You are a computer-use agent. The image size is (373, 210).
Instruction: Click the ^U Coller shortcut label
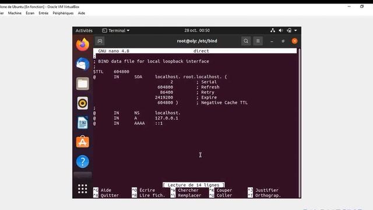tap(220, 195)
